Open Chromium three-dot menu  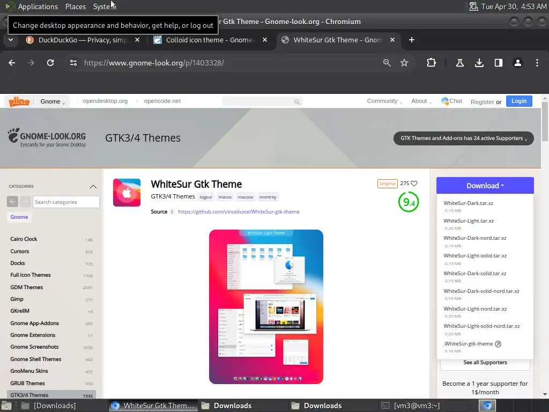click(537, 63)
